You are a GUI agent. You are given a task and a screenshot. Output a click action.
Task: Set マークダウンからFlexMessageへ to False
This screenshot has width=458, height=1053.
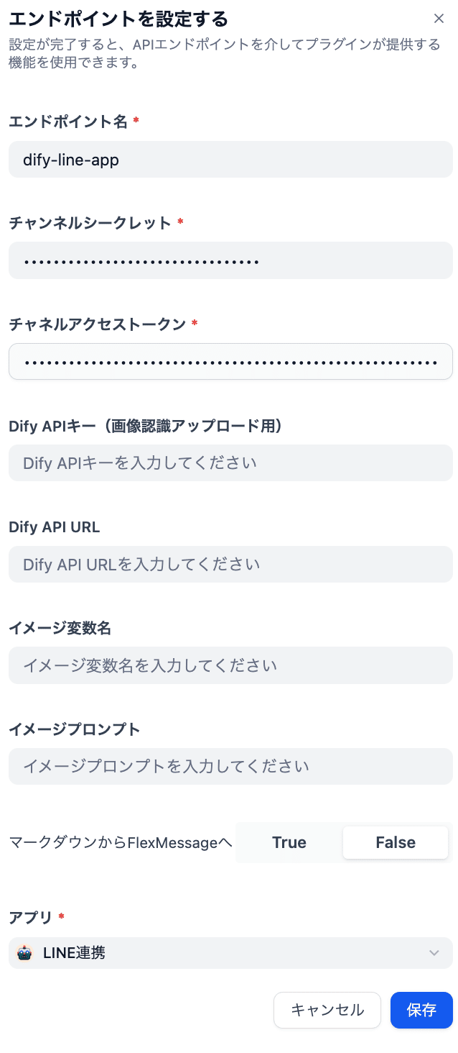395,842
